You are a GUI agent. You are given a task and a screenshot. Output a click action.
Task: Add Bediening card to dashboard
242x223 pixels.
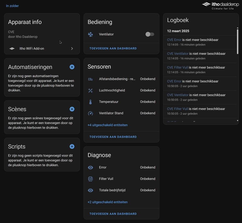[113, 49]
